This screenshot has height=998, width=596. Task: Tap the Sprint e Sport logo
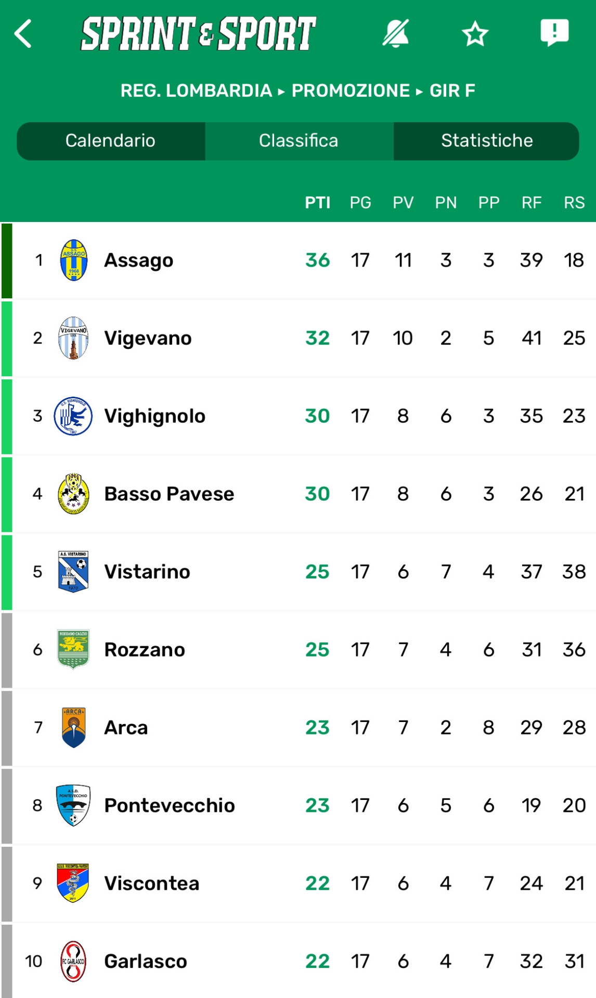tap(198, 34)
